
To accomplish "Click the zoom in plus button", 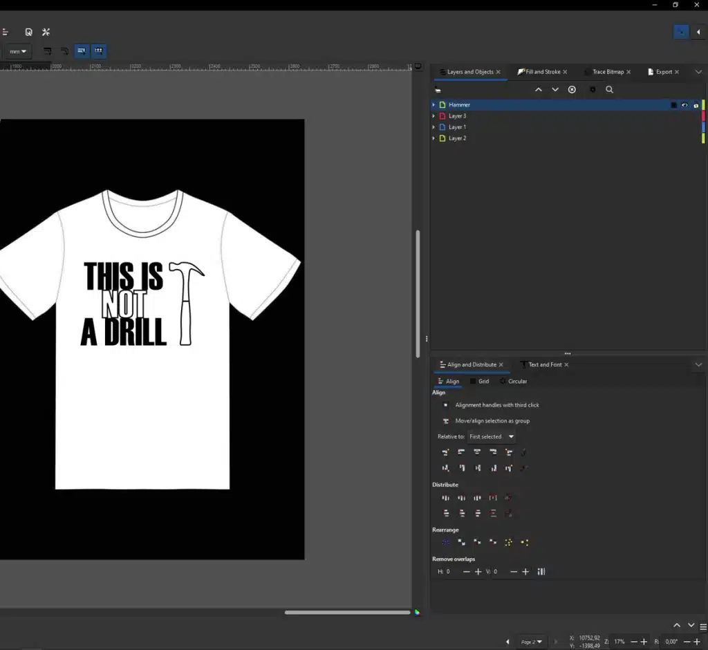I will pyautogui.click(x=644, y=642).
